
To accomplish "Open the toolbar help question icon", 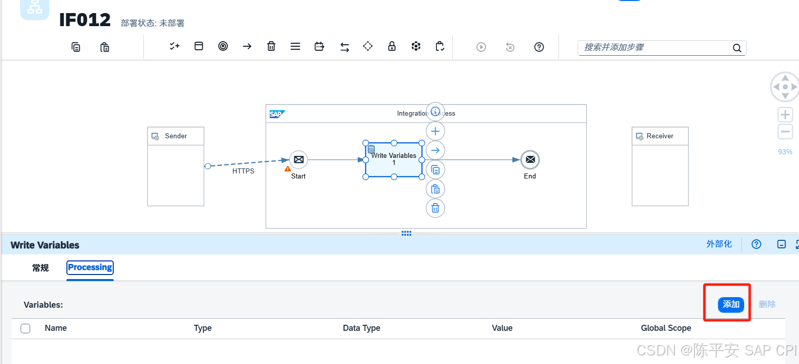I will tap(539, 47).
